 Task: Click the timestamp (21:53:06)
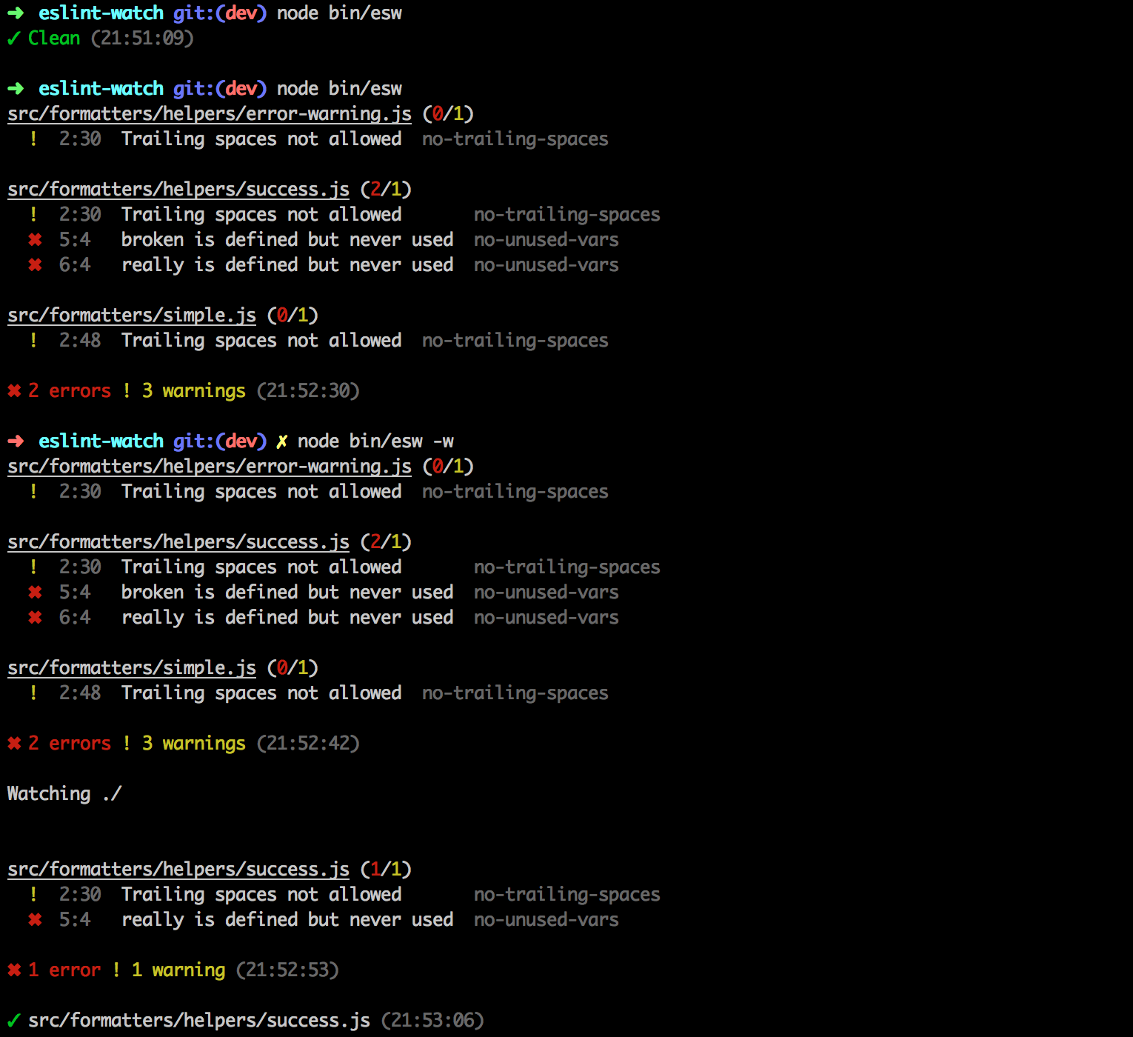(x=432, y=1021)
